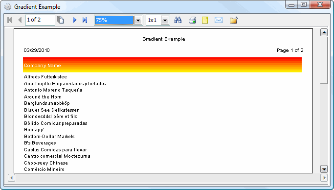Select 'Bottom-Dollar Markets' row
Screen dimensions: 334x190
tap(49, 137)
